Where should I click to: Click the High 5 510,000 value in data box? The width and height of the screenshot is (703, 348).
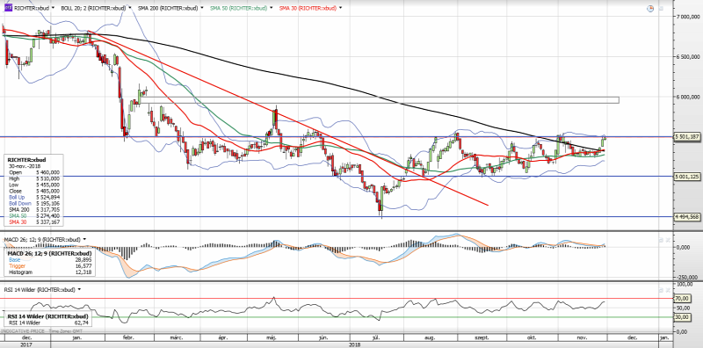(x=47, y=178)
